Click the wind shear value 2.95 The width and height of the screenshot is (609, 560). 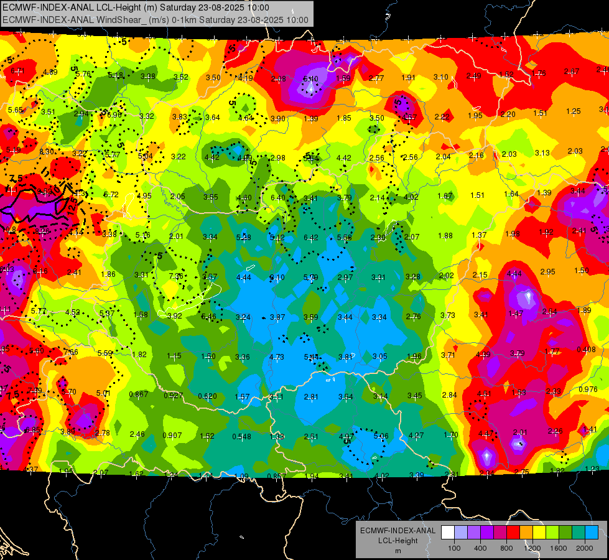(547, 272)
